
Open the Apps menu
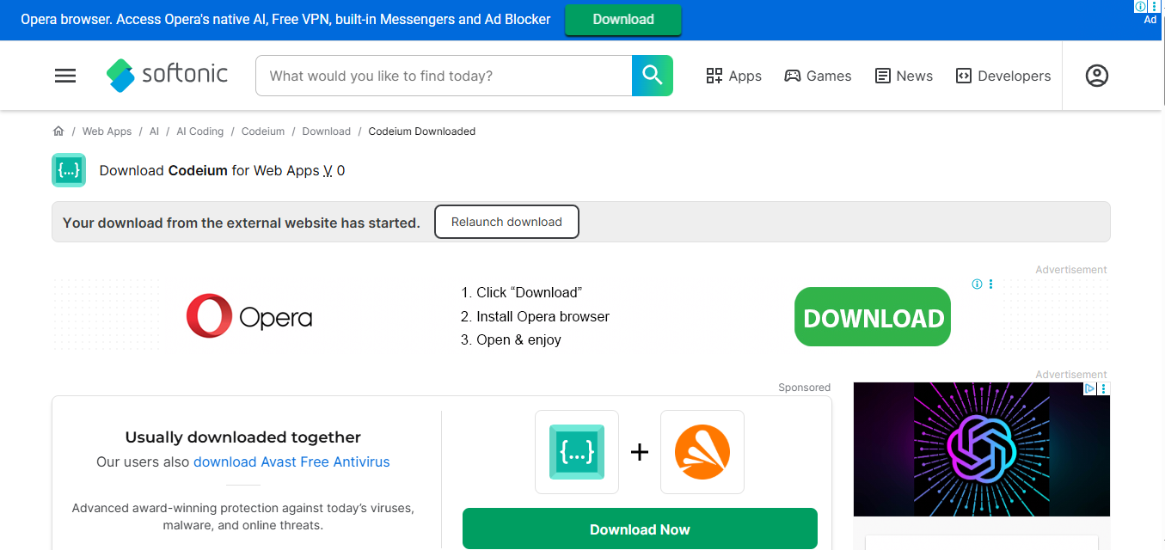733,76
